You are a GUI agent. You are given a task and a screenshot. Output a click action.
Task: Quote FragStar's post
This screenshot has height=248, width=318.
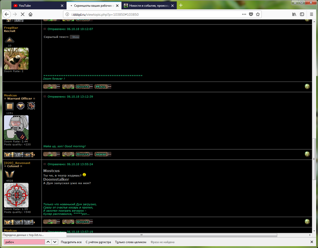click(x=84, y=86)
